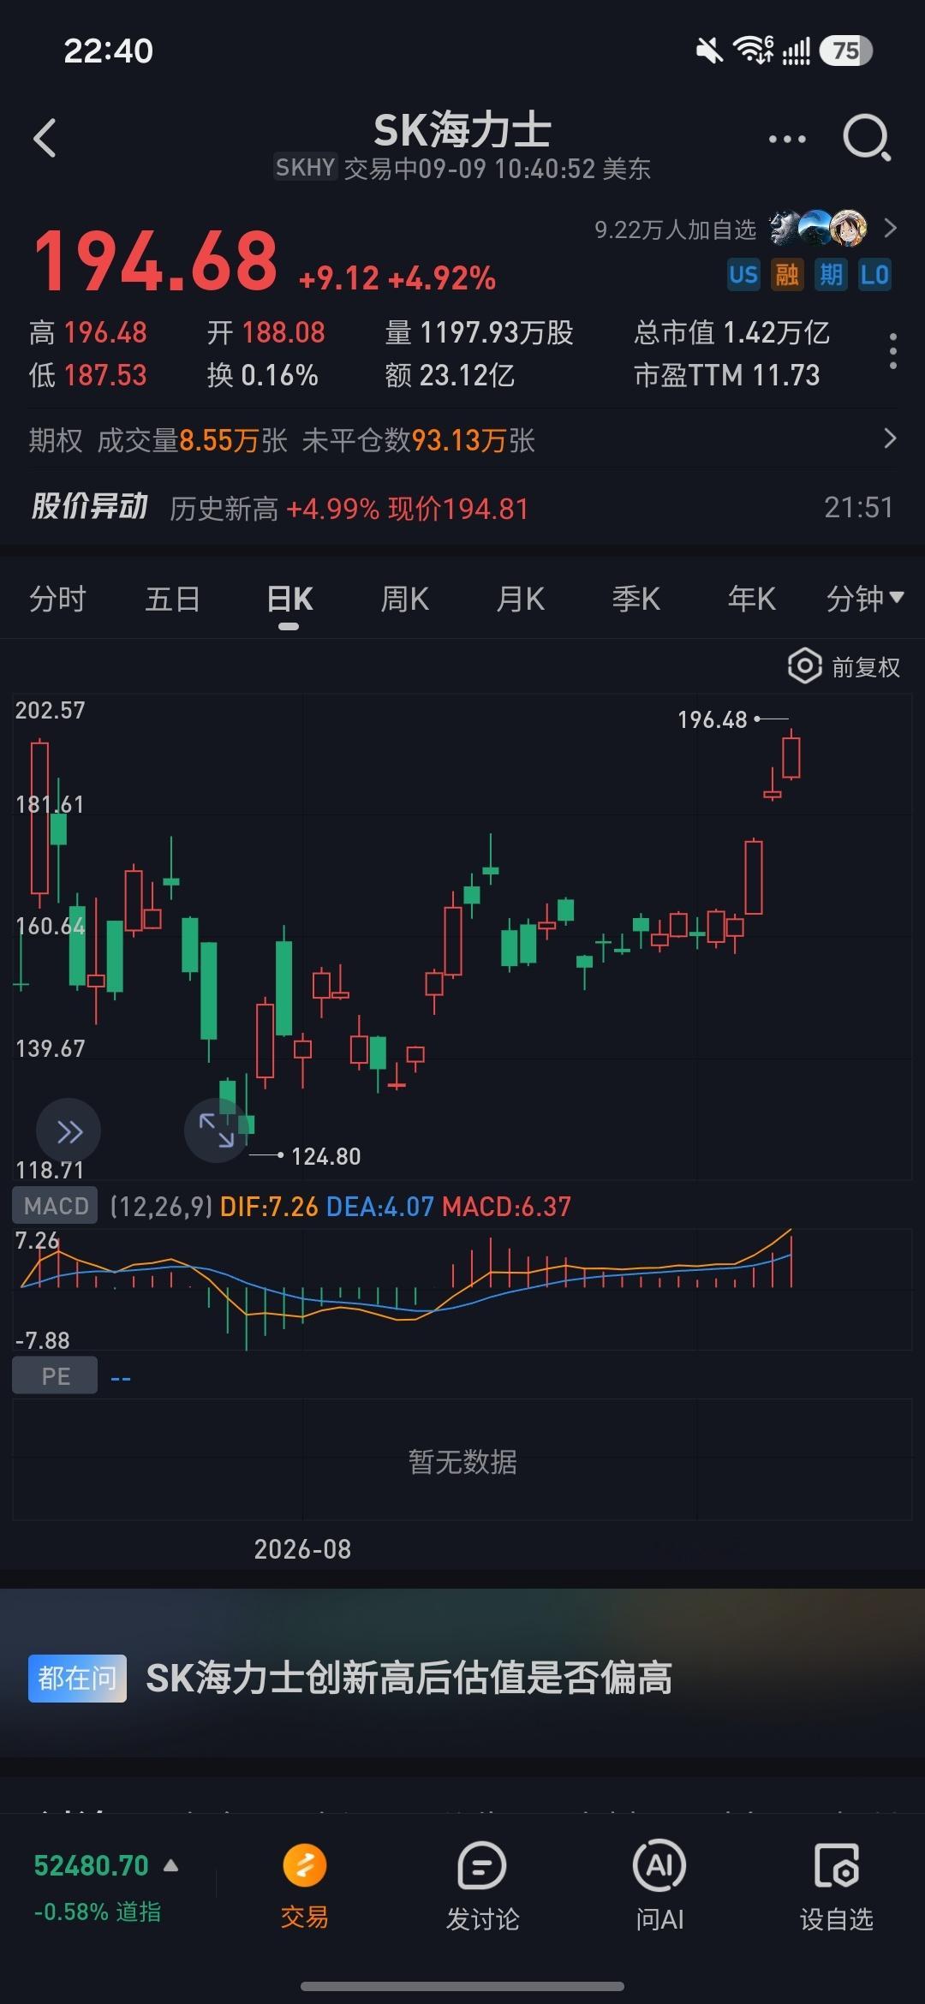Image resolution: width=925 pixels, height=2004 pixels.
Task: Open 都在问 valuation question banner
Action: click(x=462, y=1678)
